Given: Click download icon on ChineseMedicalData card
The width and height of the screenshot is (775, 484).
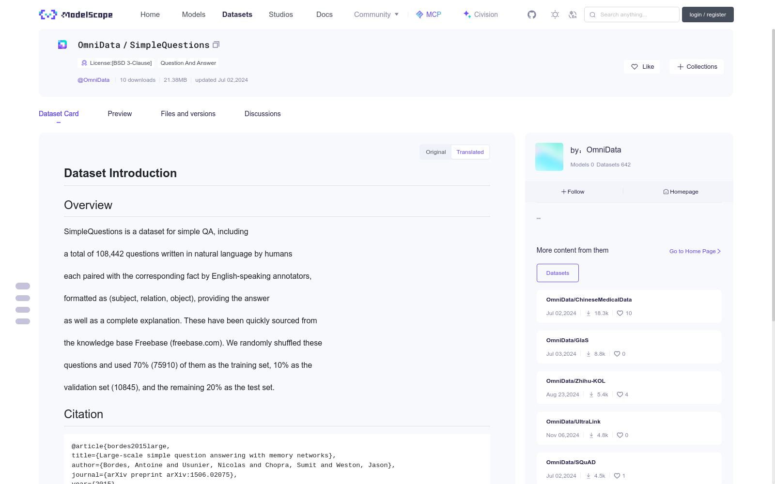Looking at the screenshot, I should click(x=589, y=313).
